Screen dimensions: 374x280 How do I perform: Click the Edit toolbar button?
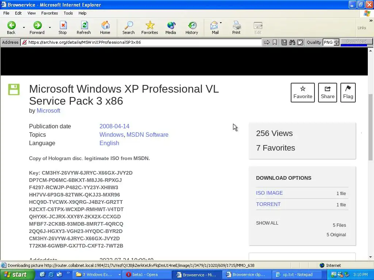pyautogui.click(x=258, y=28)
